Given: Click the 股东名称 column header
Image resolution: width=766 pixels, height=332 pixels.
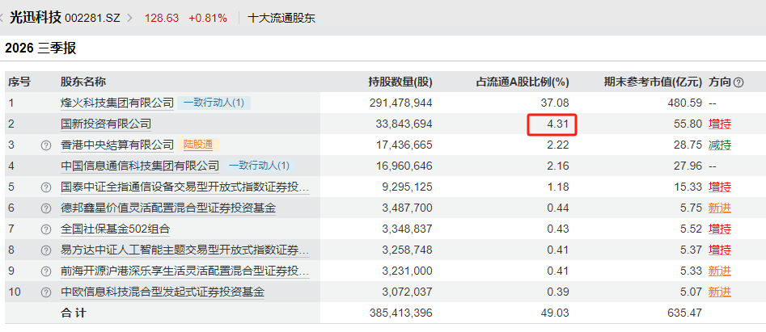Looking at the screenshot, I should coord(83,82).
